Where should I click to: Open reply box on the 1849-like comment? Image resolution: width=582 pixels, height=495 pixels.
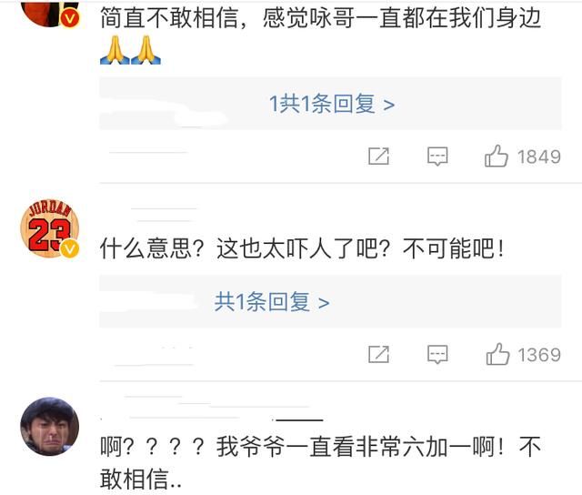437,157
